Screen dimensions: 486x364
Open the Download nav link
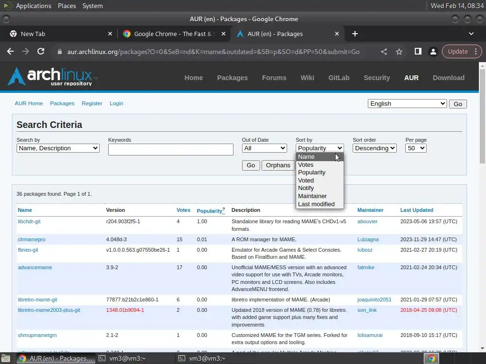[449, 78]
